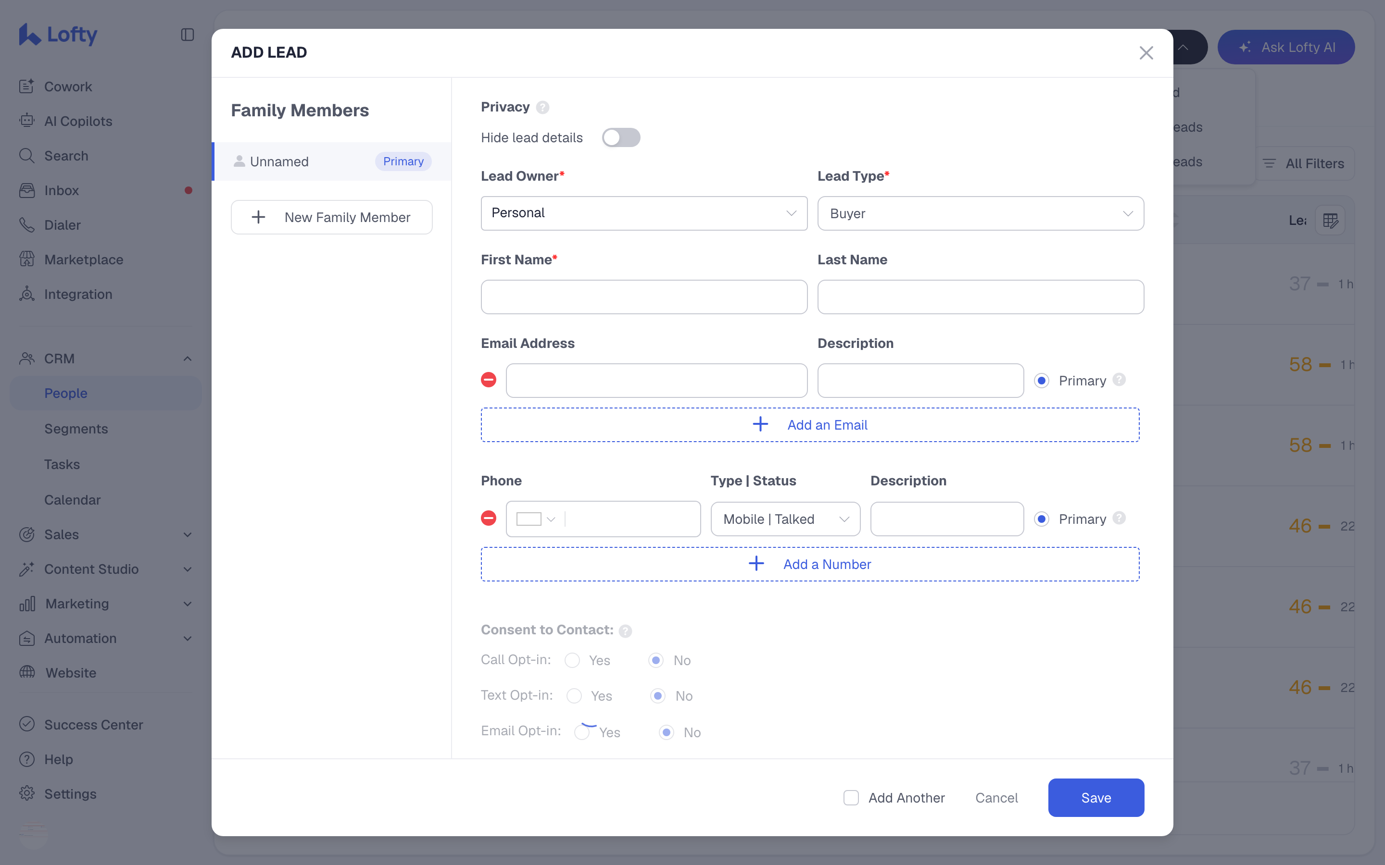Check the Add Another checkbox
1385x865 pixels.
click(851, 798)
